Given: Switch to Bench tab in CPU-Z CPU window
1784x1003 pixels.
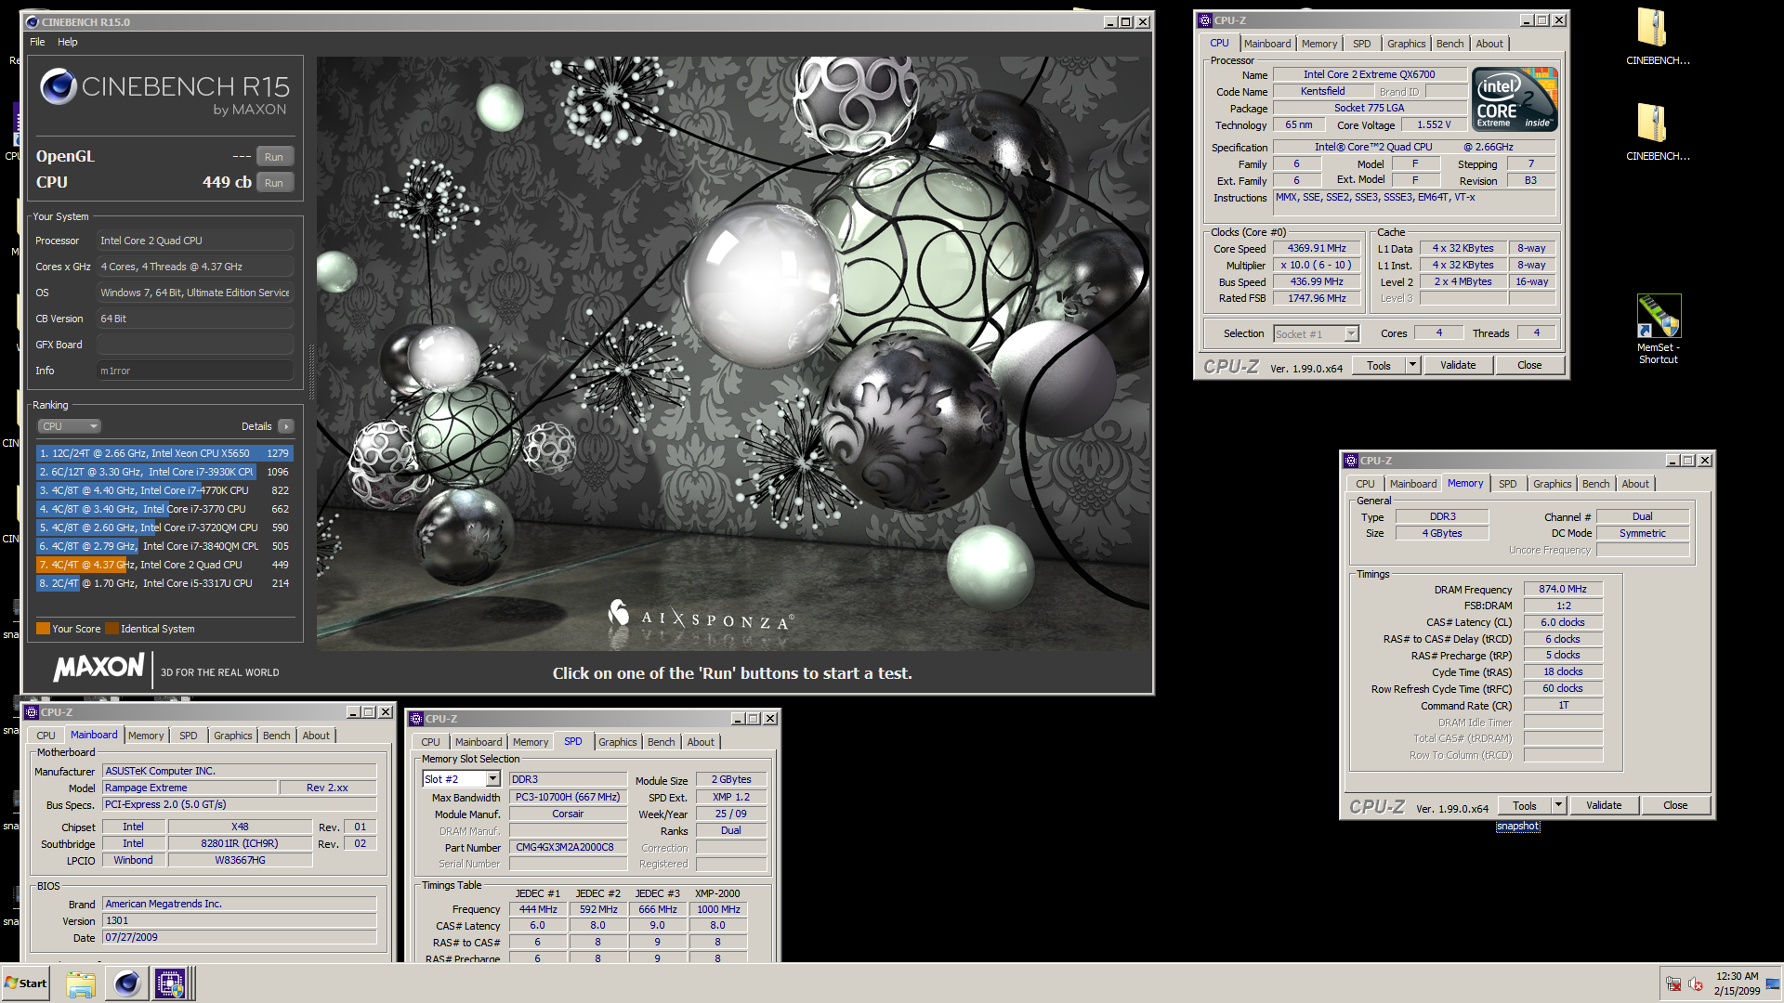Looking at the screenshot, I should pyautogui.click(x=1449, y=44).
